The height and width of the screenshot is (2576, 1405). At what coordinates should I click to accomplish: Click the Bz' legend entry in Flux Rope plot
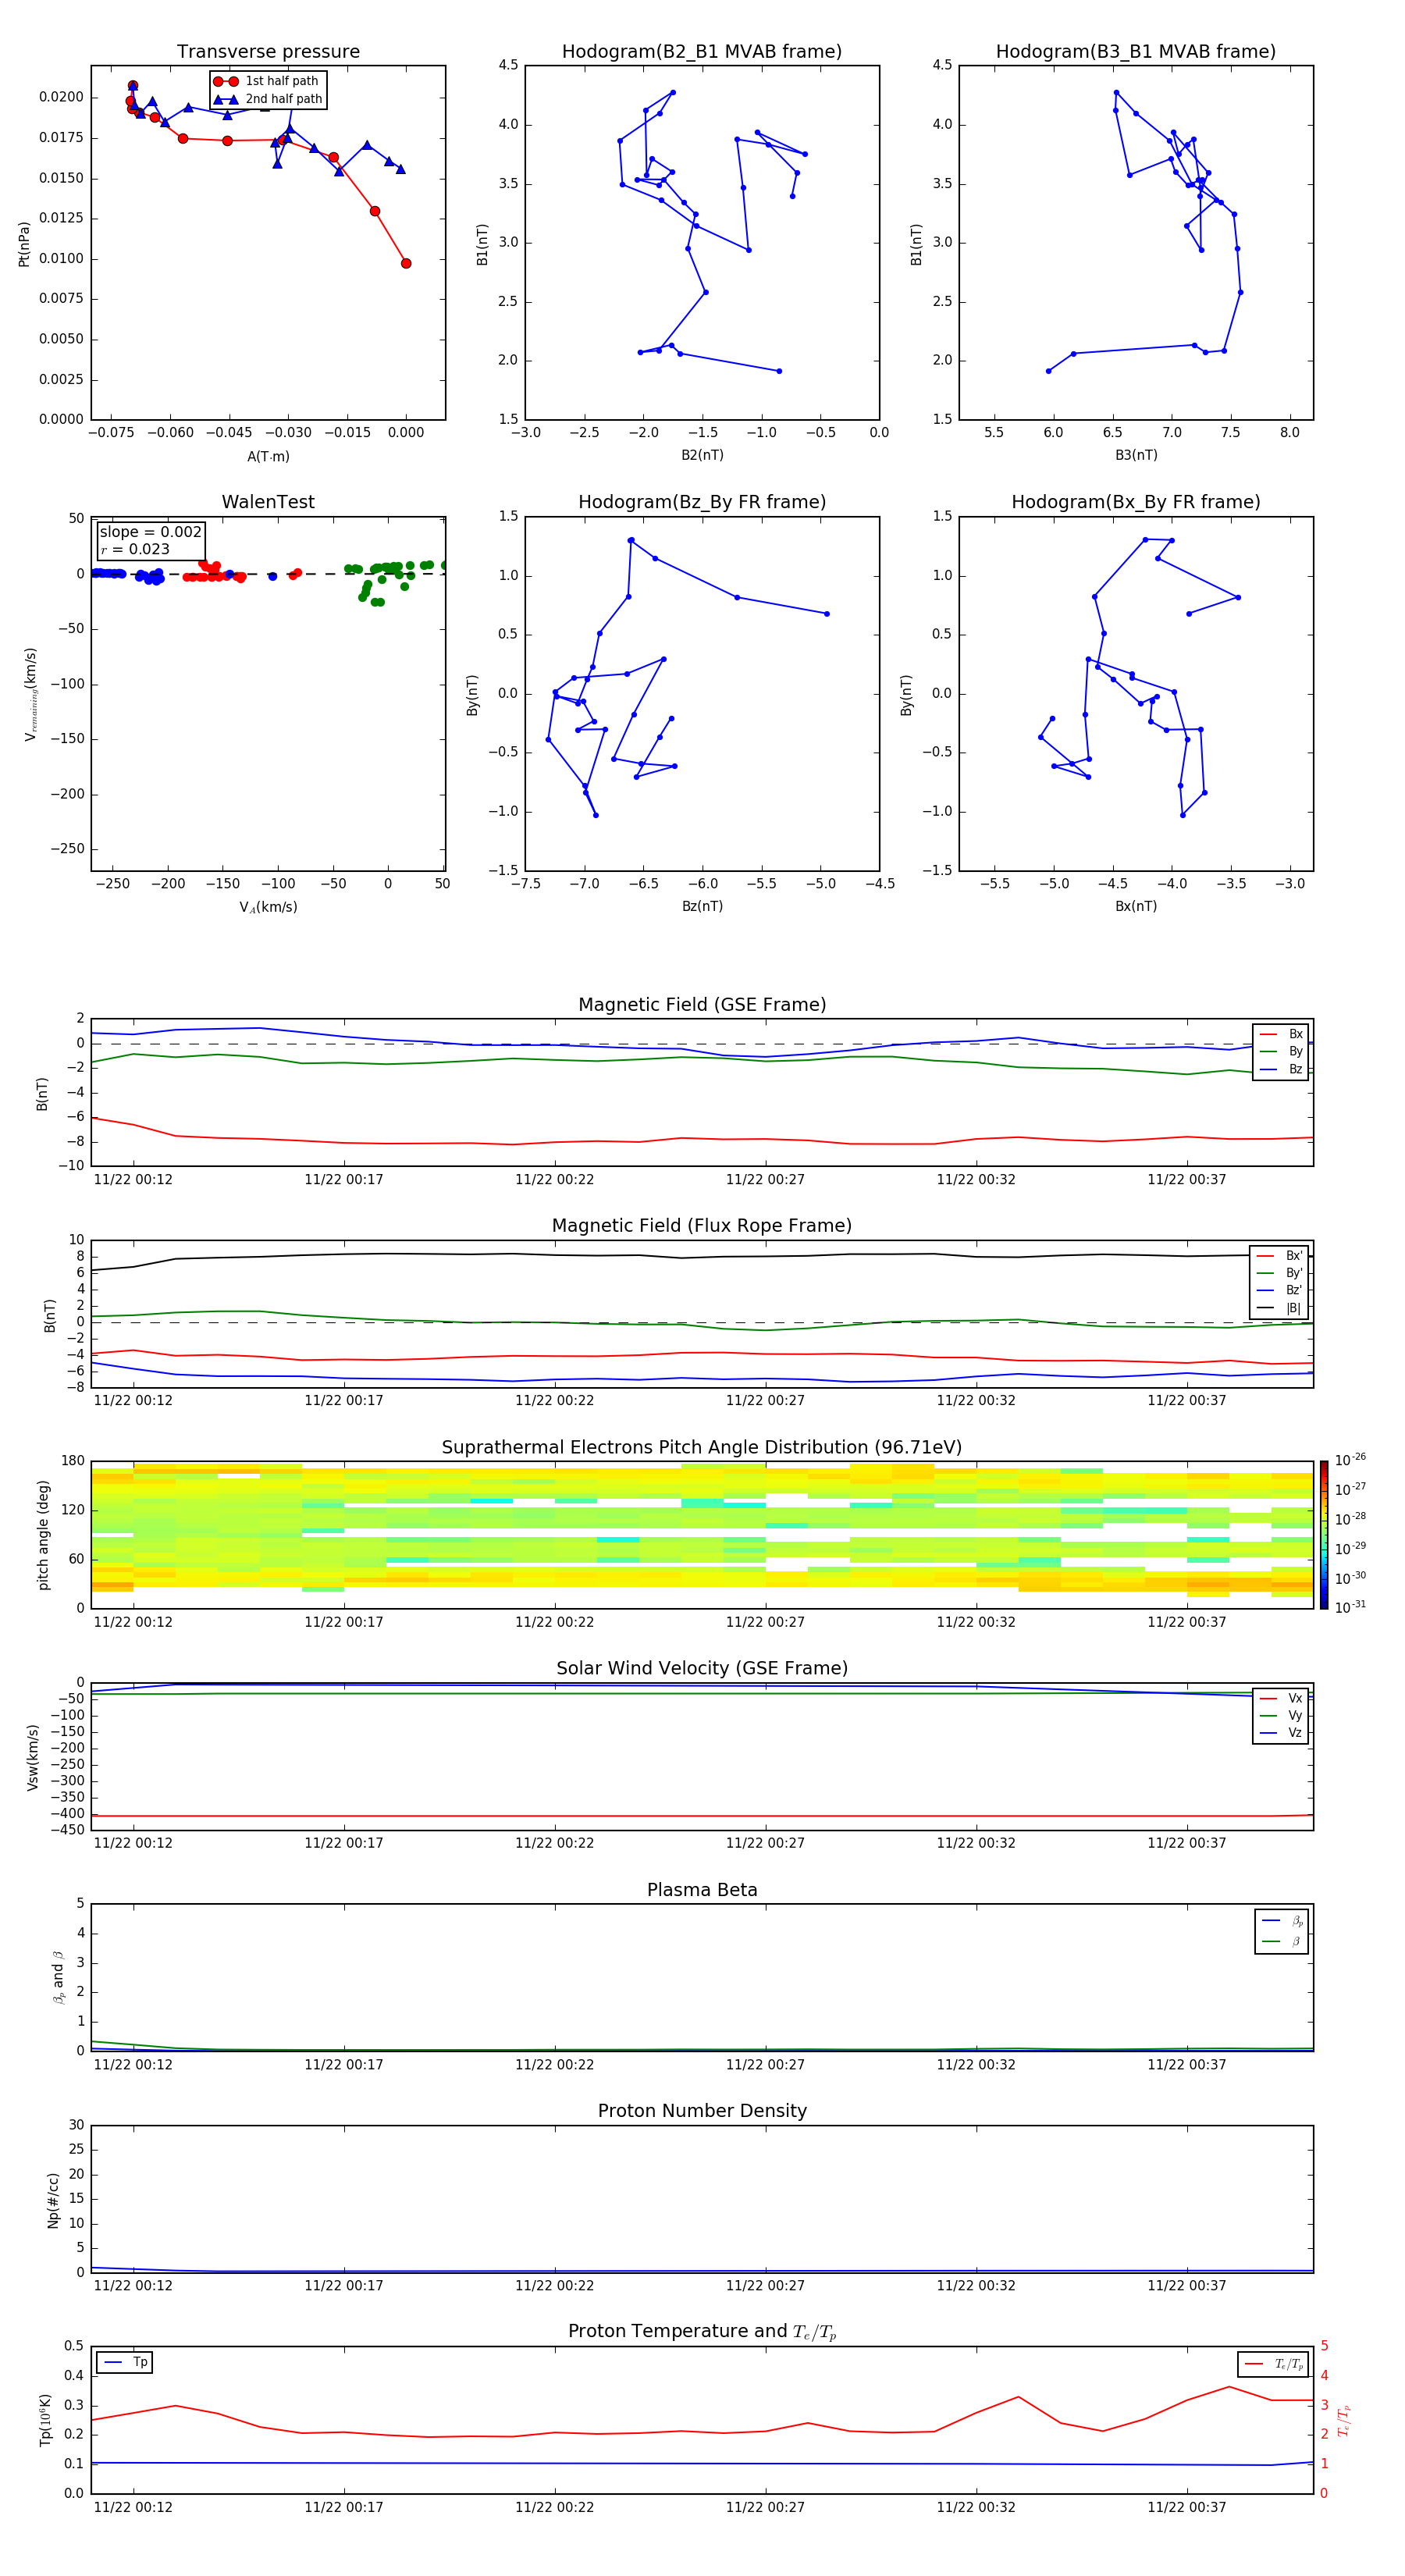(x=1280, y=1290)
